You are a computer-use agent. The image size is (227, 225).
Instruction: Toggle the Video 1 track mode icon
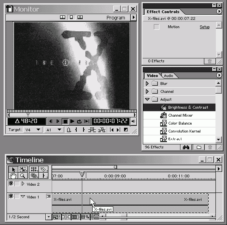click(x=49, y=196)
